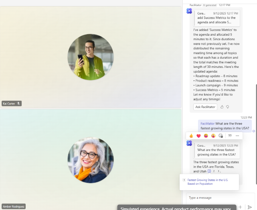
Task: Send the chat message
Action: pyautogui.click(x=249, y=207)
